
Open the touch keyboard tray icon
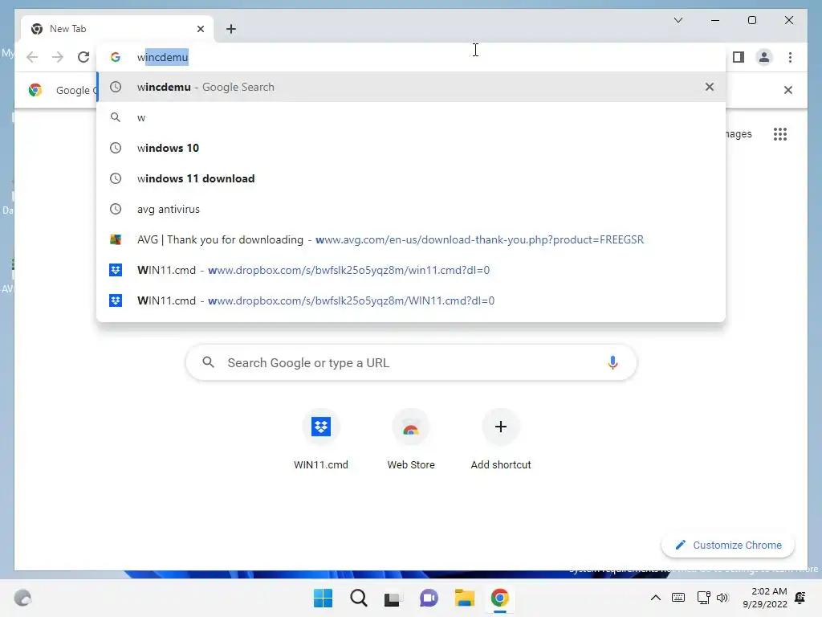pyautogui.click(x=678, y=598)
